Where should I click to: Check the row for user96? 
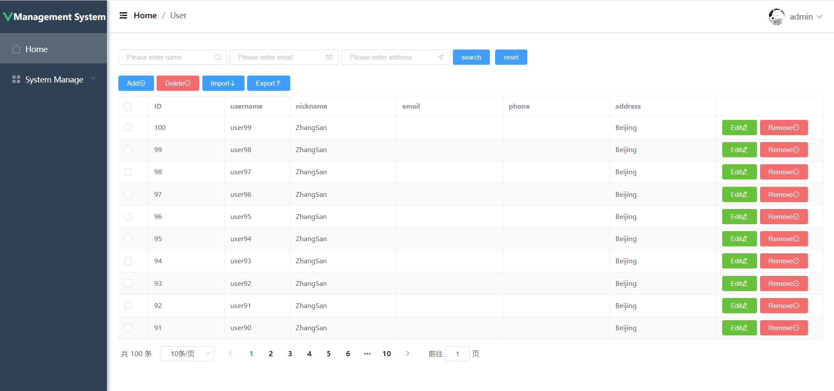128,194
